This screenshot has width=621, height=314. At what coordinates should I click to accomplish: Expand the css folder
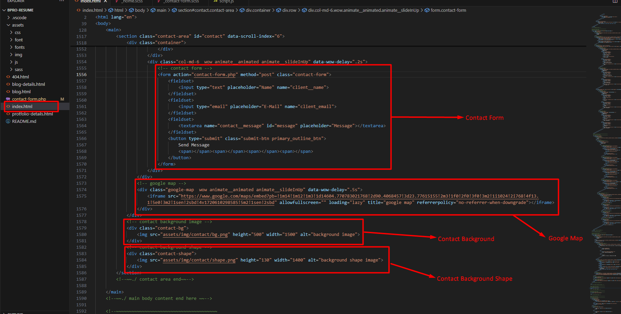[18, 32]
